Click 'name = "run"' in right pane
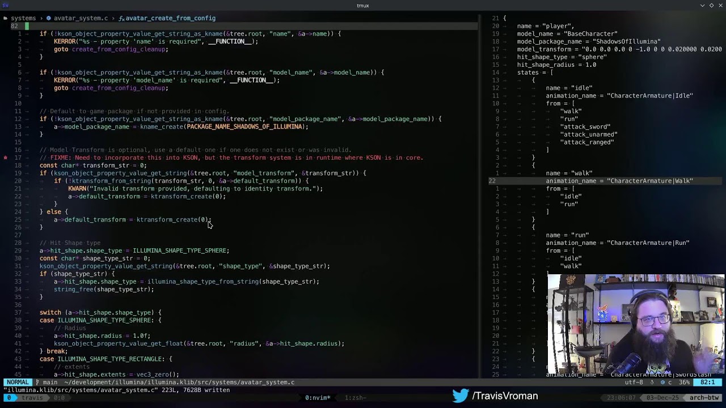 pos(567,235)
